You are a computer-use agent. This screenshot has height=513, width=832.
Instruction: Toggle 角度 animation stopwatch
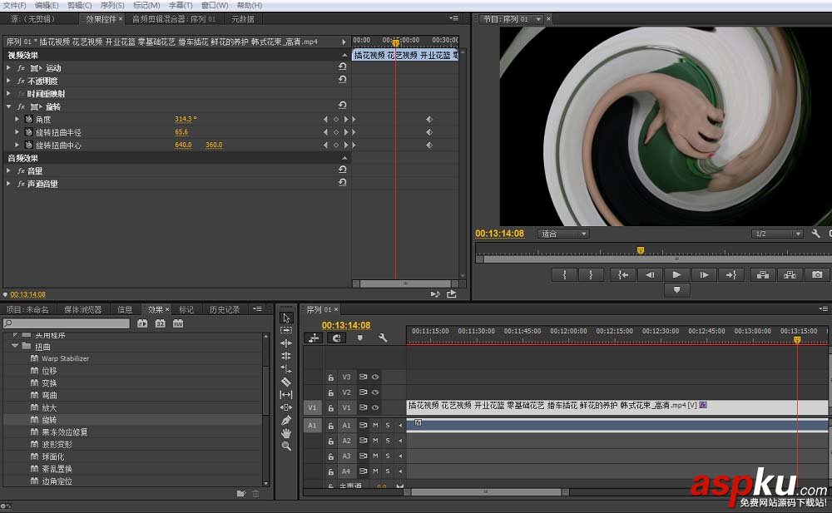tap(29, 120)
